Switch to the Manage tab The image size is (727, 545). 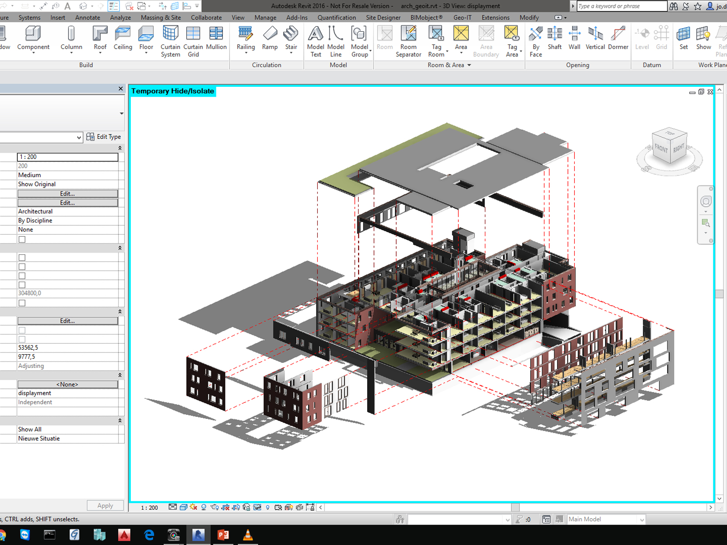265,18
